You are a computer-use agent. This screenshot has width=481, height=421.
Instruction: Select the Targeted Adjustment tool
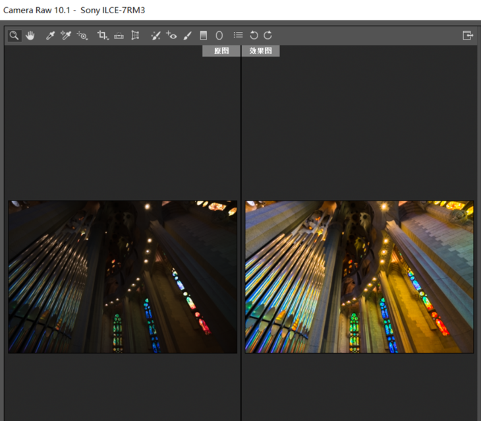tap(82, 36)
